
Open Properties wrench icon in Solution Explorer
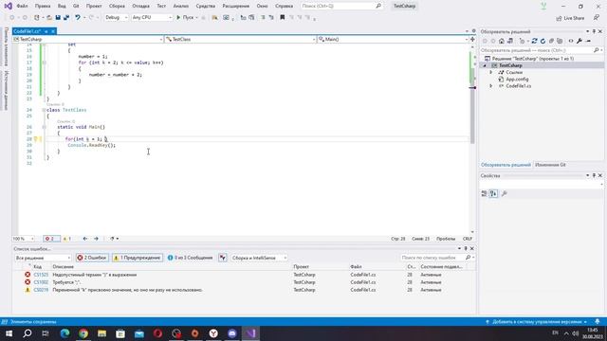pyautogui.click(x=579, y=41)
